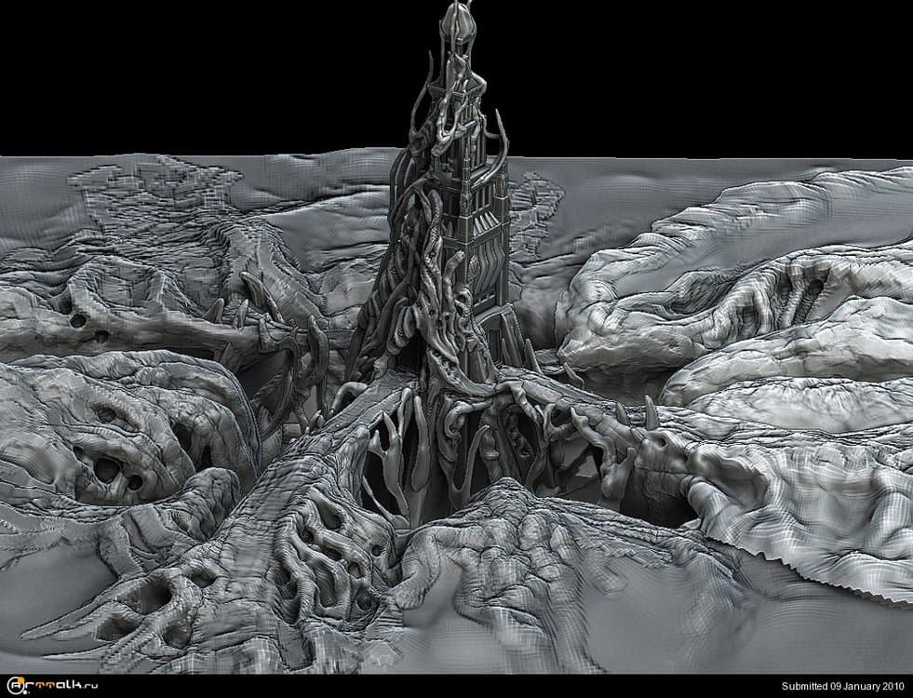Click the "Submitted 09 January 2010" text
Image resolution: width=913 pixels, height=698 pixels.
(842, 687)
